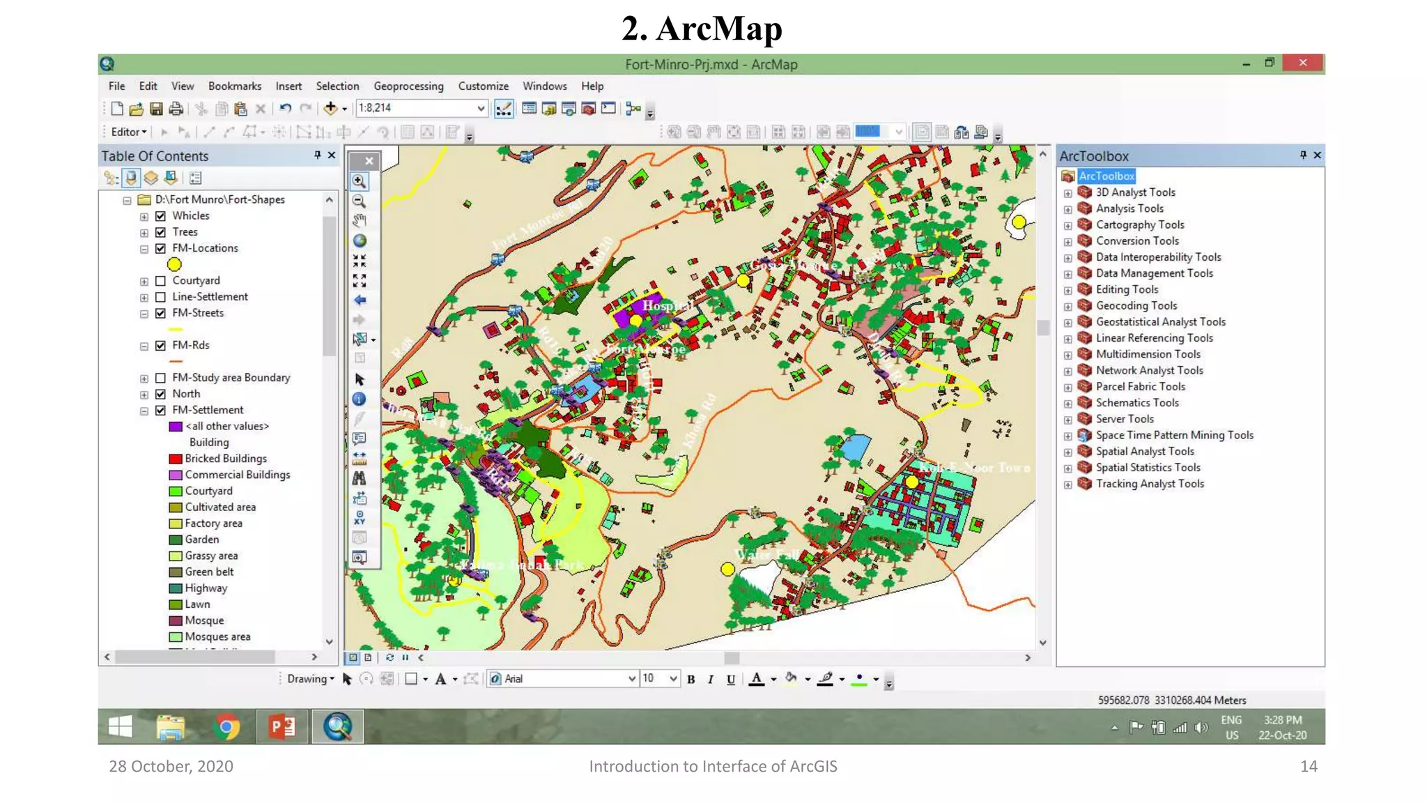
Task: Toggle List By Drawing Order view
Action: click(x=111, y=178)
